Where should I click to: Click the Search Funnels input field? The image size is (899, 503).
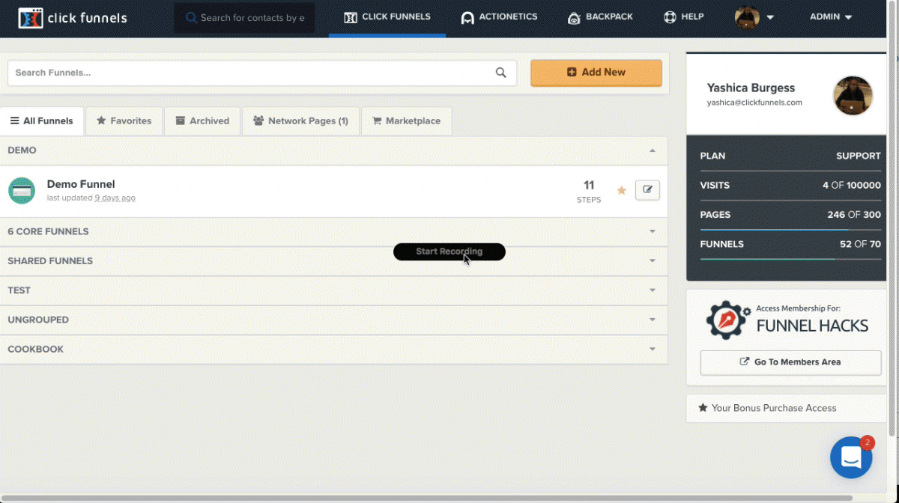tap(247, 73)
